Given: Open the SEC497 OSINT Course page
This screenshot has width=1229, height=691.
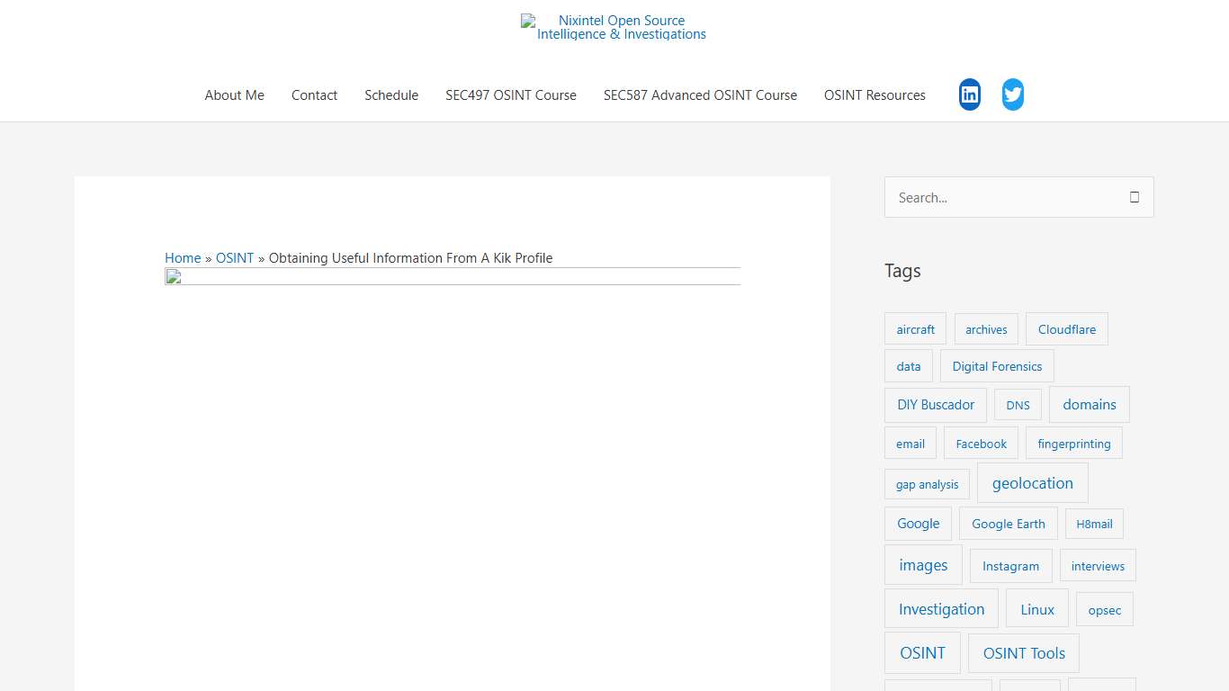Looking at the screenshot, I should click(511, 94).
